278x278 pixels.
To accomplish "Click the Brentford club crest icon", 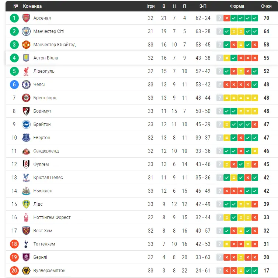I will [x=26, y=98].
